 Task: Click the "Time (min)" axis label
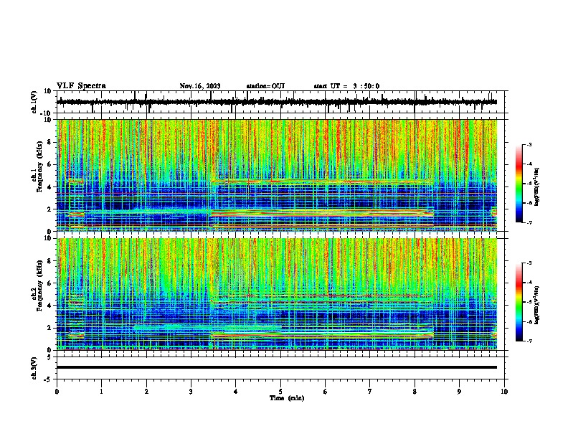(287, 398)
